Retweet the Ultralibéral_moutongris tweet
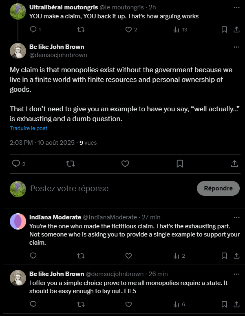245x316 pixels. (x=81, y=29)
